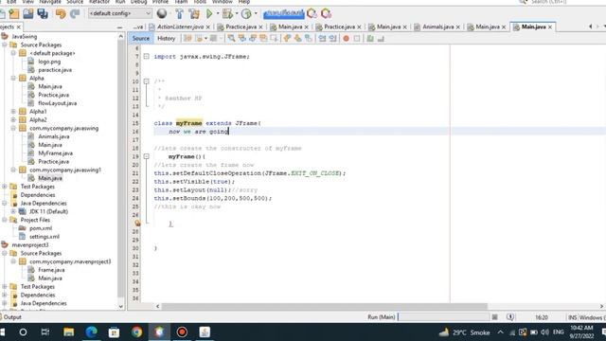Select MyFrame.java in project tree
The image size is (606, 341).
pyautogui.click(x=55, y=153)
